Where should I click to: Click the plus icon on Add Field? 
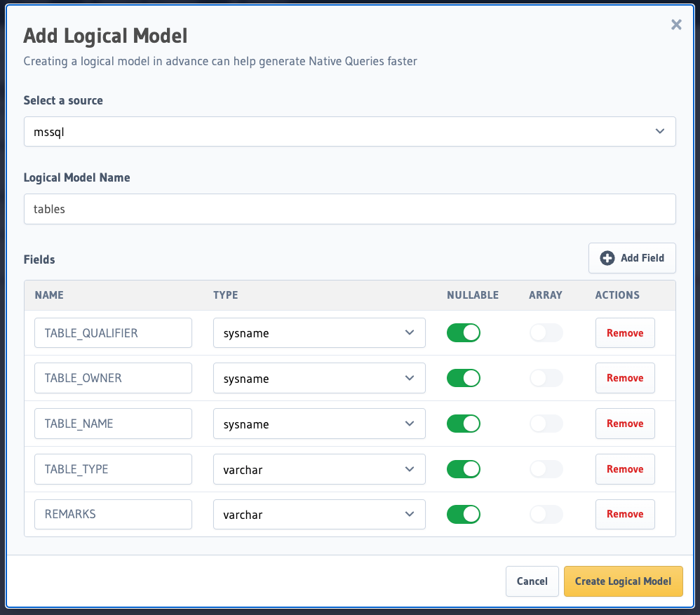(x=607, y=258)
